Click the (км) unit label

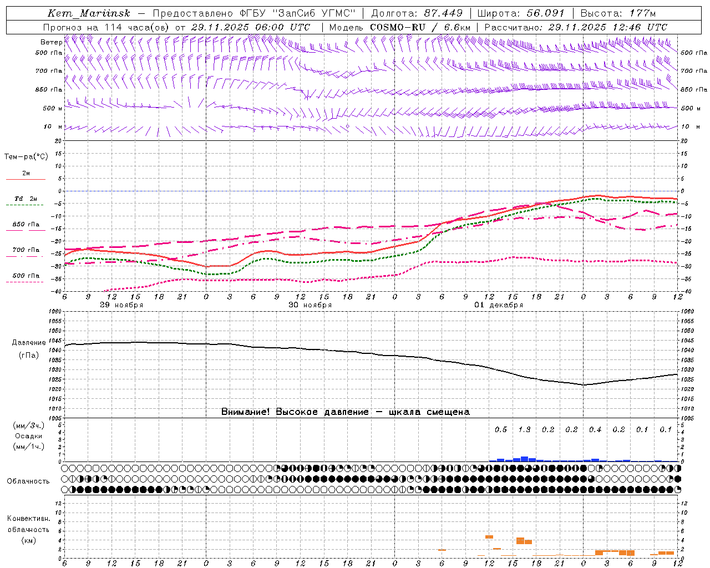[28, 540]
